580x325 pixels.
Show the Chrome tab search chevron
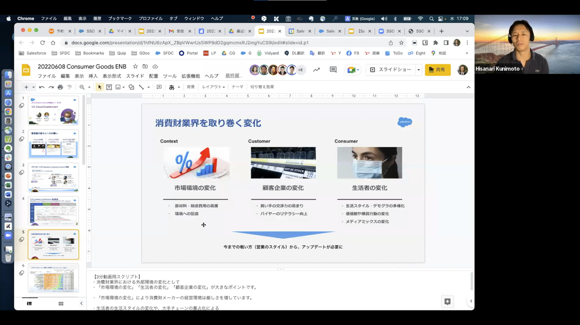[467, 31]
